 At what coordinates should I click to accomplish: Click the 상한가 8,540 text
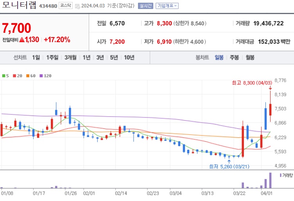point(190,23)
